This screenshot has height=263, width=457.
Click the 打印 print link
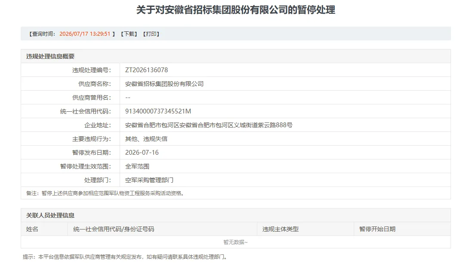[x=151, y=34]
